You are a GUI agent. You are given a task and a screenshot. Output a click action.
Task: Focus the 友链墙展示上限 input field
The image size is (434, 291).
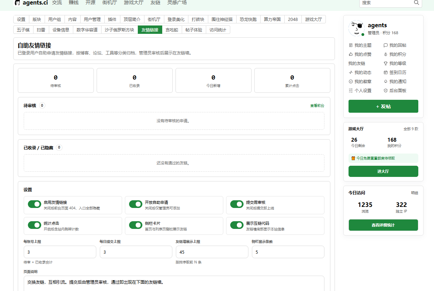tap(212, 252)
